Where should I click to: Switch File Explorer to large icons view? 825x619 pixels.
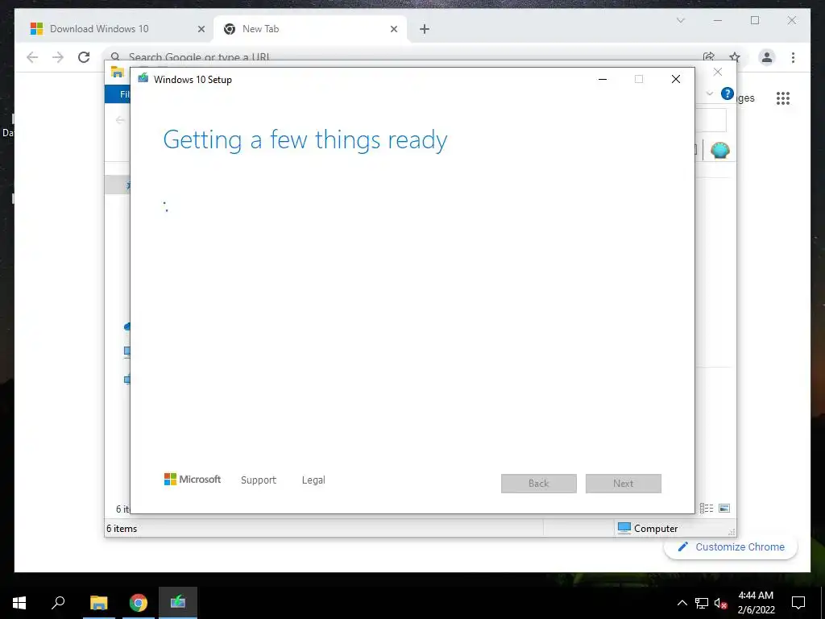[x=724, y=508]
